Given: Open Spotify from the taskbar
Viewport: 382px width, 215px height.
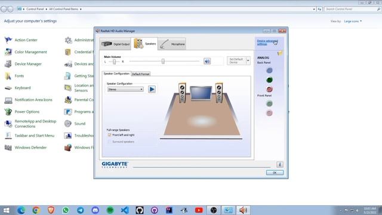Looking at the screenshot, I should point(110,210).
